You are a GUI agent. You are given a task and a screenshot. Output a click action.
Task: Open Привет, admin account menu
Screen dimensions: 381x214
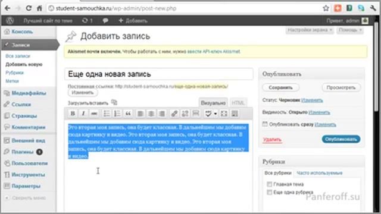(x=347, y=21)
